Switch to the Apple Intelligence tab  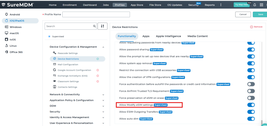pos(168,36)
